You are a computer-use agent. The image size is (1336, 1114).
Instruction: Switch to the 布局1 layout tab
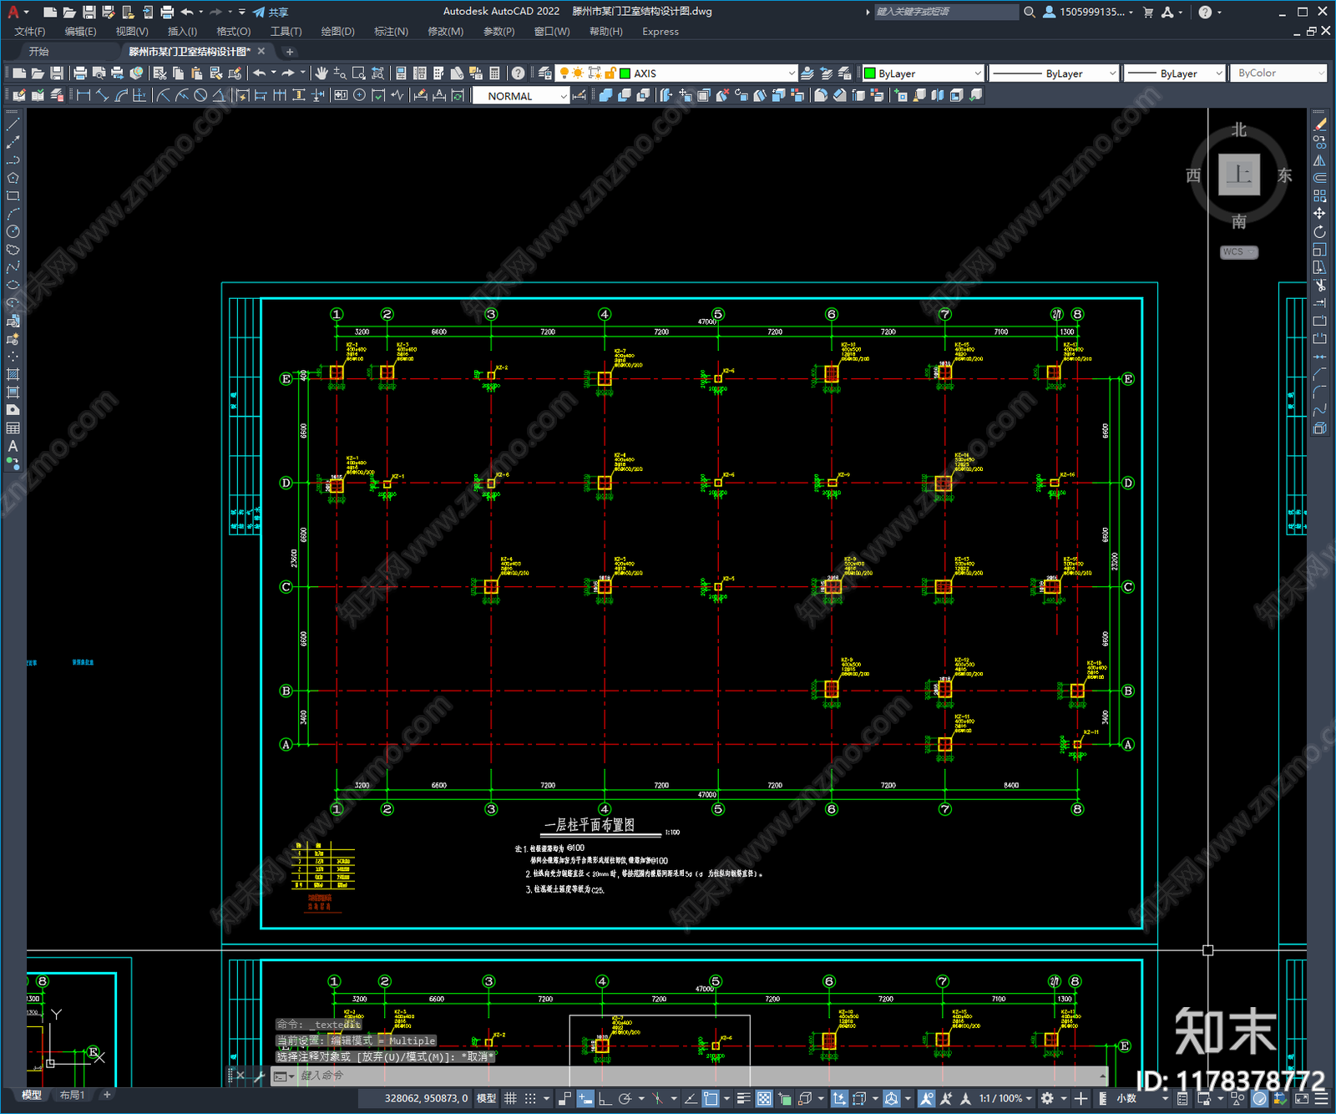pos(72,1095)
